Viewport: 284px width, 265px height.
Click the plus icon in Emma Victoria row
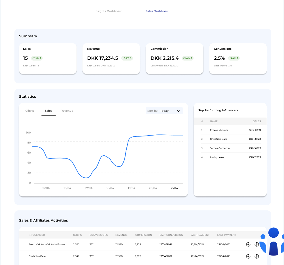tap(248, 244)
